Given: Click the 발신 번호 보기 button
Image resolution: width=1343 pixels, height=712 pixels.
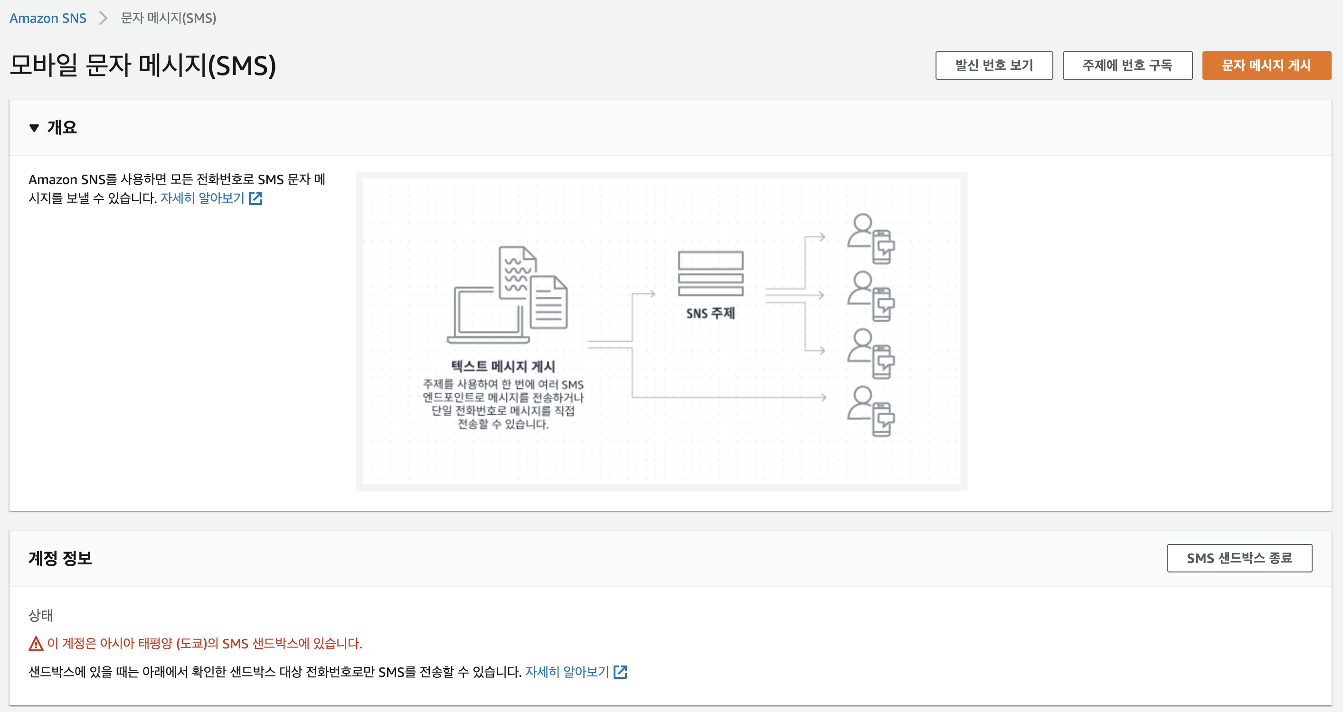Looking at the screenshot, I should point(993,65).
